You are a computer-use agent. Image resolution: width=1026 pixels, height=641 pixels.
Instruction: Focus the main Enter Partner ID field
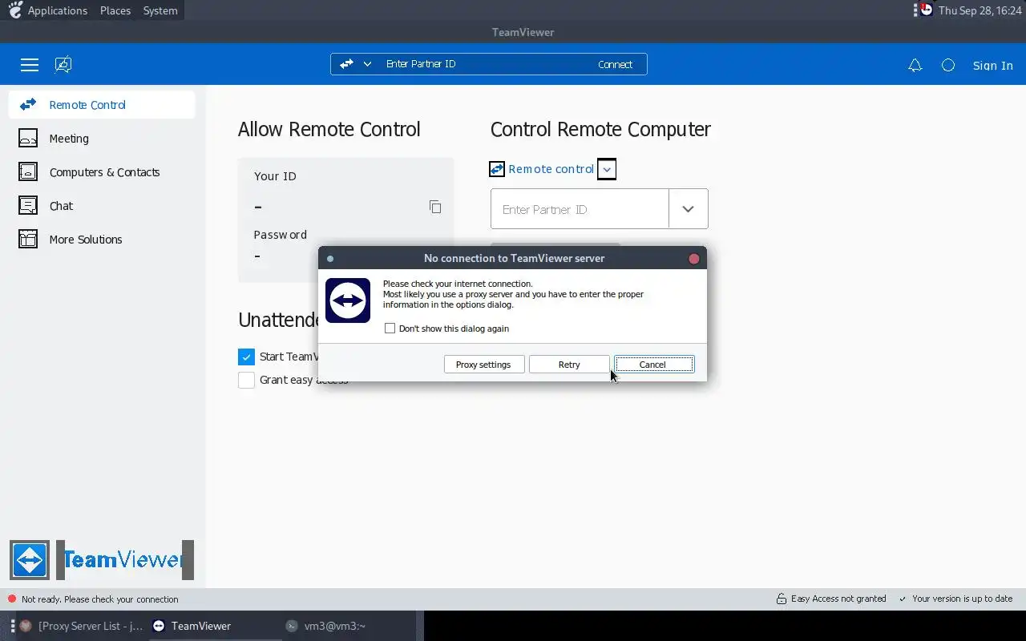coord(580,209)
